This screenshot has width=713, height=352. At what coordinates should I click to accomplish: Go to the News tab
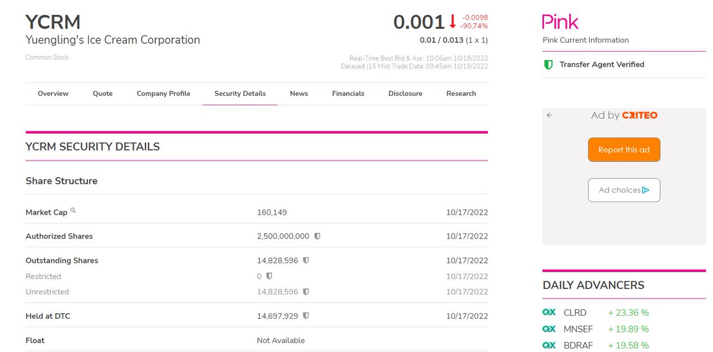tap(299, 93)
